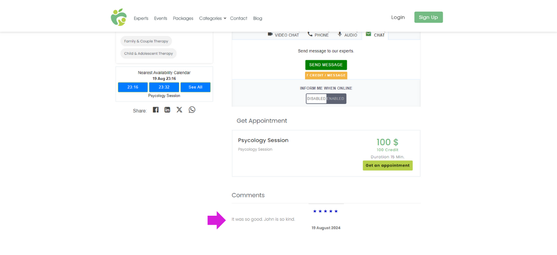
Task: Share profile on LinkedIn
Action: (x=167, y=110)
